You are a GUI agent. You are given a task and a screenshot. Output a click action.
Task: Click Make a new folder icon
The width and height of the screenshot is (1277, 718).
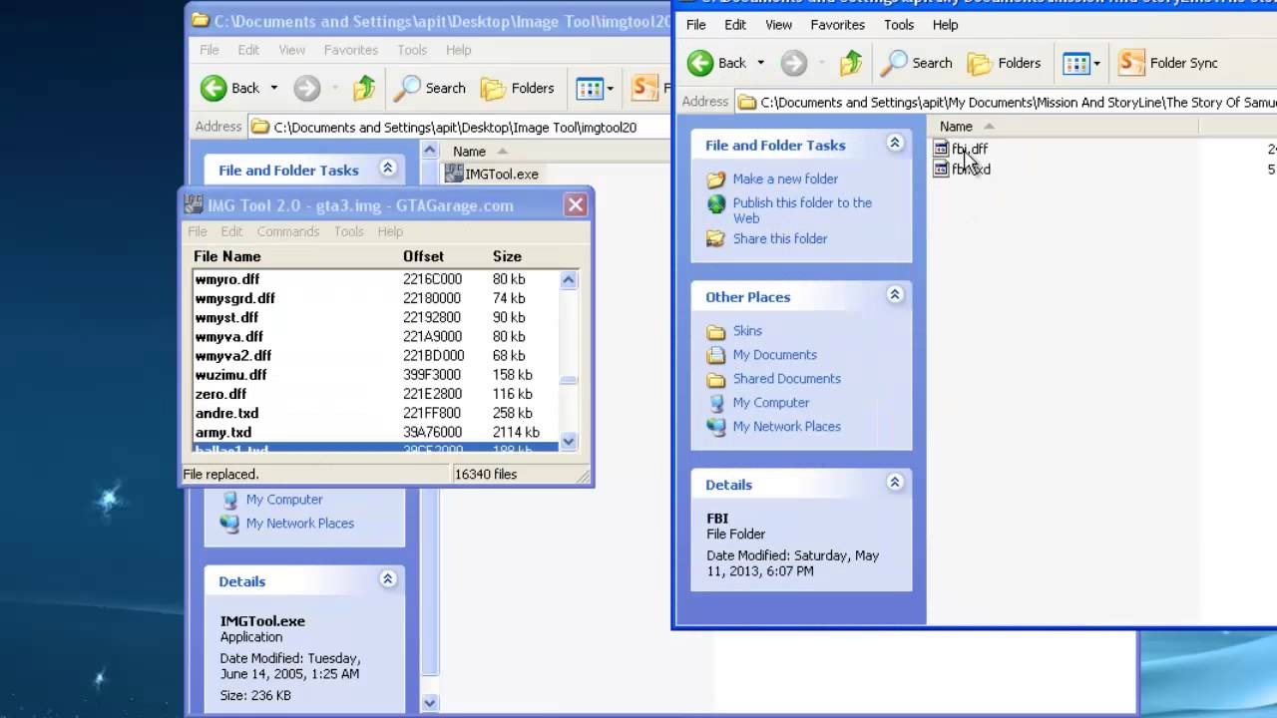(x=715, y=179)
